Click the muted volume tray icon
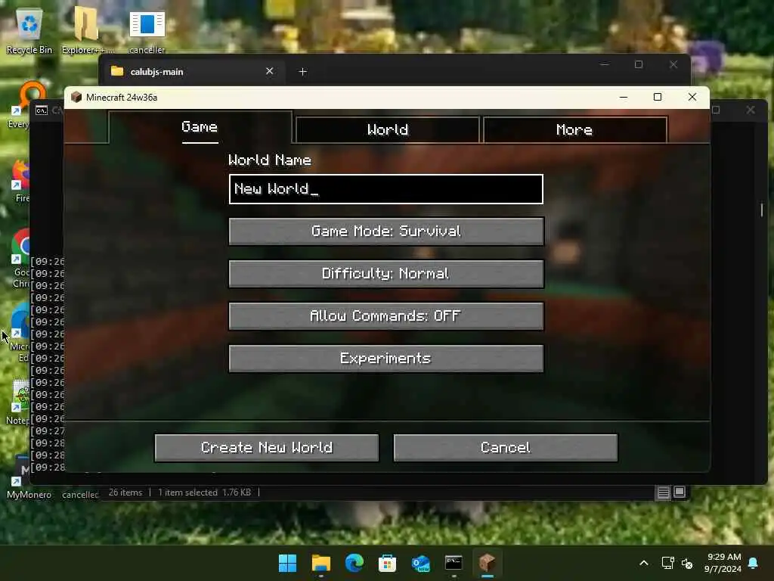 (686, 563)
